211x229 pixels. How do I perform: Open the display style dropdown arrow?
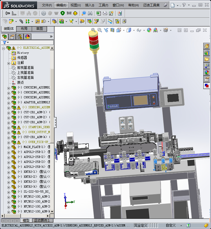[133, 30]
